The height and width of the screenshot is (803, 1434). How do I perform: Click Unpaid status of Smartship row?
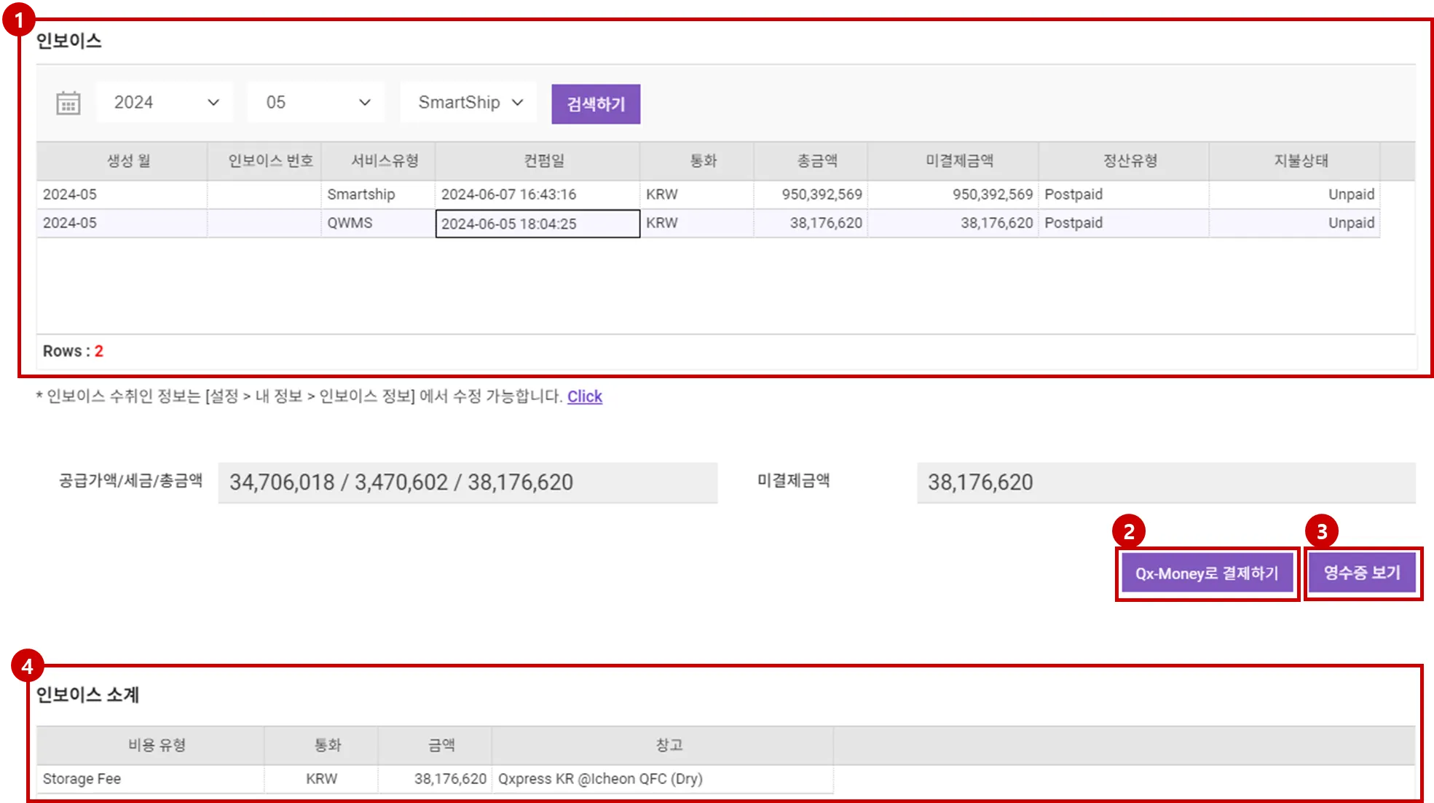(1350, 195)
